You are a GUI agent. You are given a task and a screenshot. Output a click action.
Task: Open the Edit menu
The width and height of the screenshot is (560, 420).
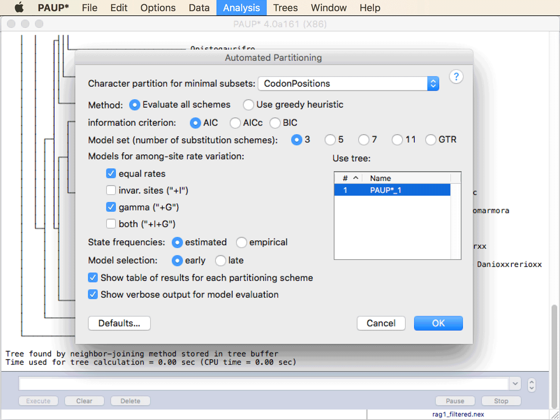(119, 7)
